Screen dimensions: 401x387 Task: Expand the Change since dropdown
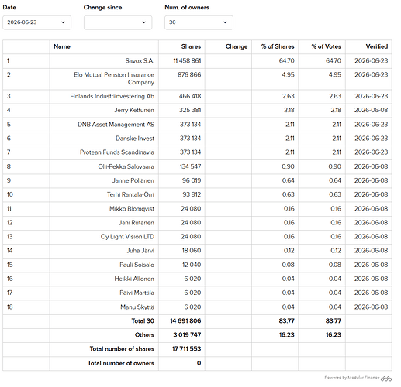[118, 22]
